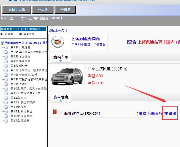This screenshot has width=180, height=147.
Task: Open 第11章 电源和信号分布
Action: pyautogui.click(x=26, y=93)
